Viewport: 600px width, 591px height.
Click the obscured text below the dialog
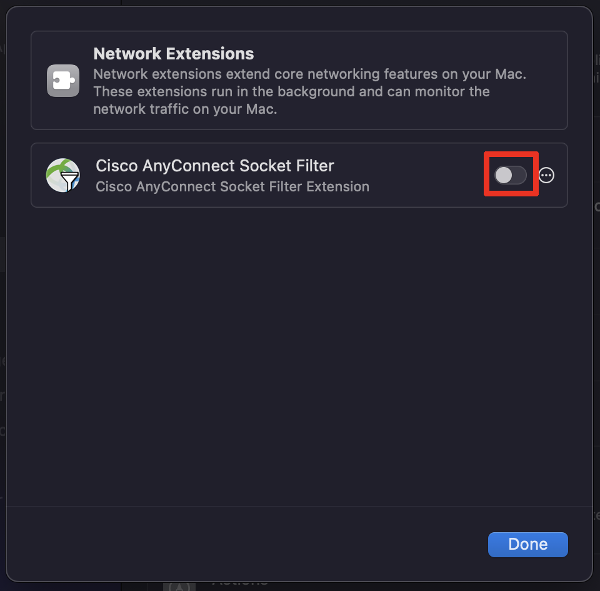241,583
